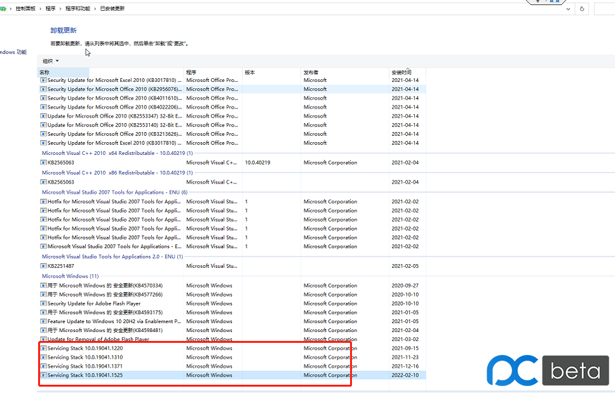Sort list by 名称 column header
This screenshot has width=615, height=393.
pos(111,72)
